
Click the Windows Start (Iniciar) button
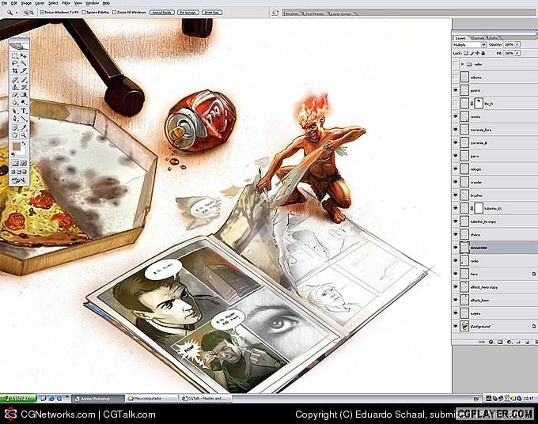pyautogui.click(x=18, y=398)
